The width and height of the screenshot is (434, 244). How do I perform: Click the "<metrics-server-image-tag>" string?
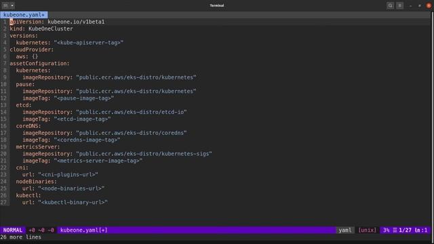(98, 161)
